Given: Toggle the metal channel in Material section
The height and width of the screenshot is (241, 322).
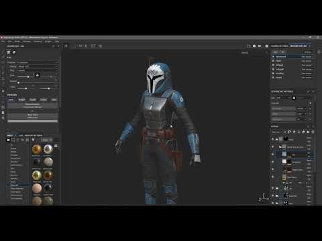Looking at the screenshot, I should point(44,100).
